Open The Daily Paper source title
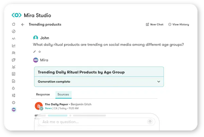This screenshot has width=204, height=137. (56, 104)
